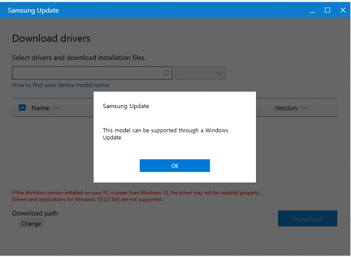Open 'How to find your device model name'
351x257 pixels.
tap(60, 85)
